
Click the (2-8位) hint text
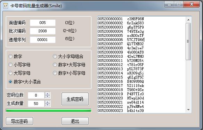click(x=70, y=31)
